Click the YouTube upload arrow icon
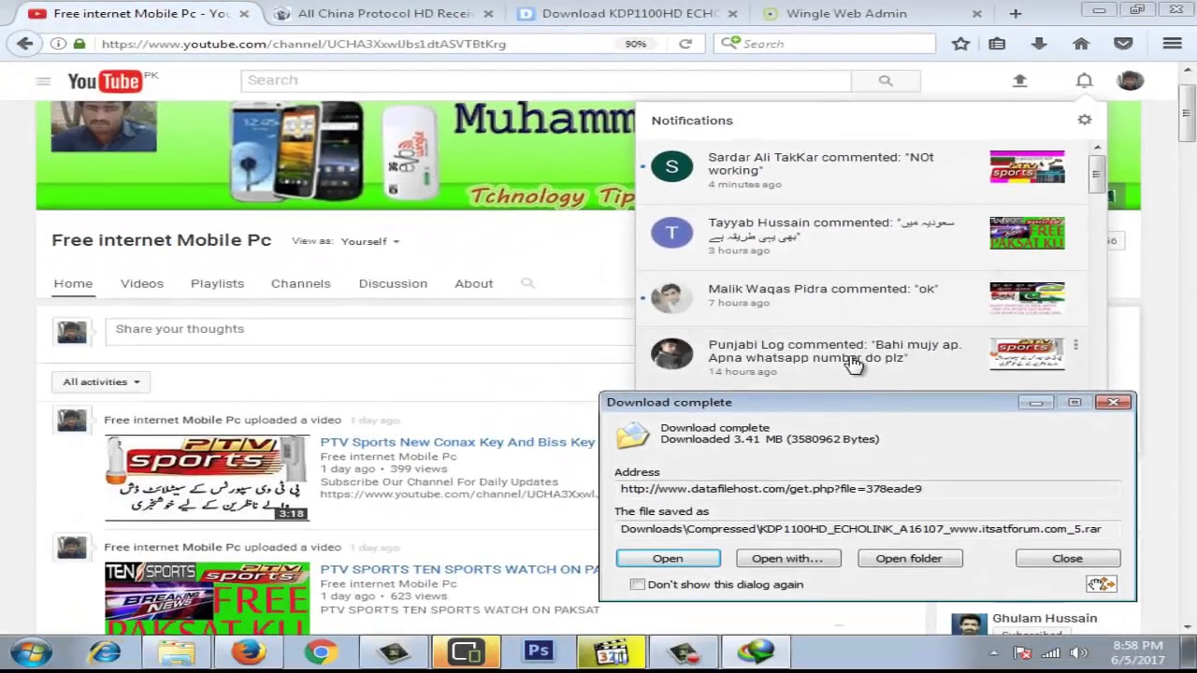This screenshot has height=673, width=1197. point(1020,81)
